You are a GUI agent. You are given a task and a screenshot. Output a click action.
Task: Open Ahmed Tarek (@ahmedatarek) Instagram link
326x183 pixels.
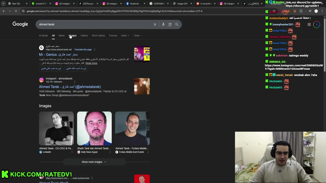click(70, 87)
